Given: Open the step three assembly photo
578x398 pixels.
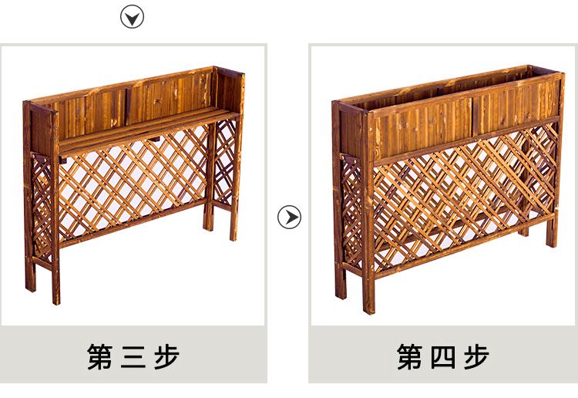Looking at the screenshot, I should pos(133,186).
